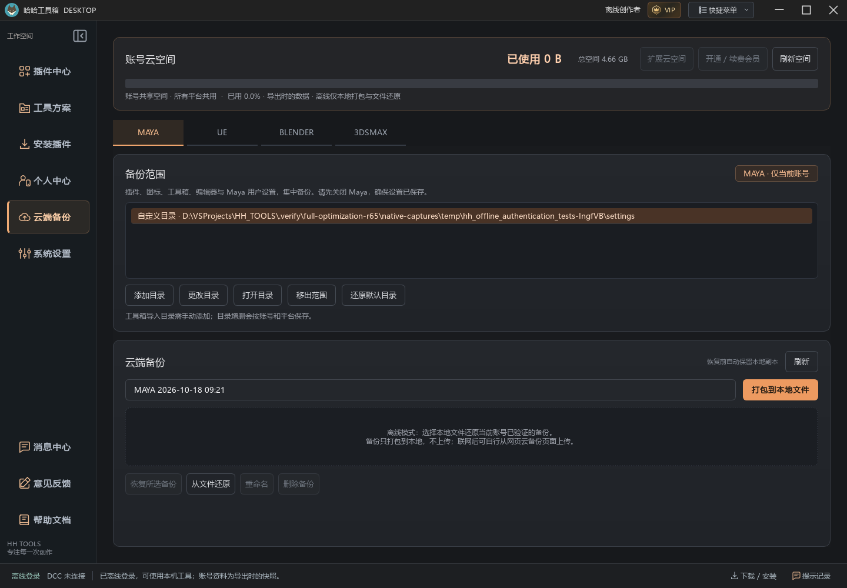Select the 自定义目录 settings path row
Viewport: 847px width, 588px height.
(x=472, y=216)
